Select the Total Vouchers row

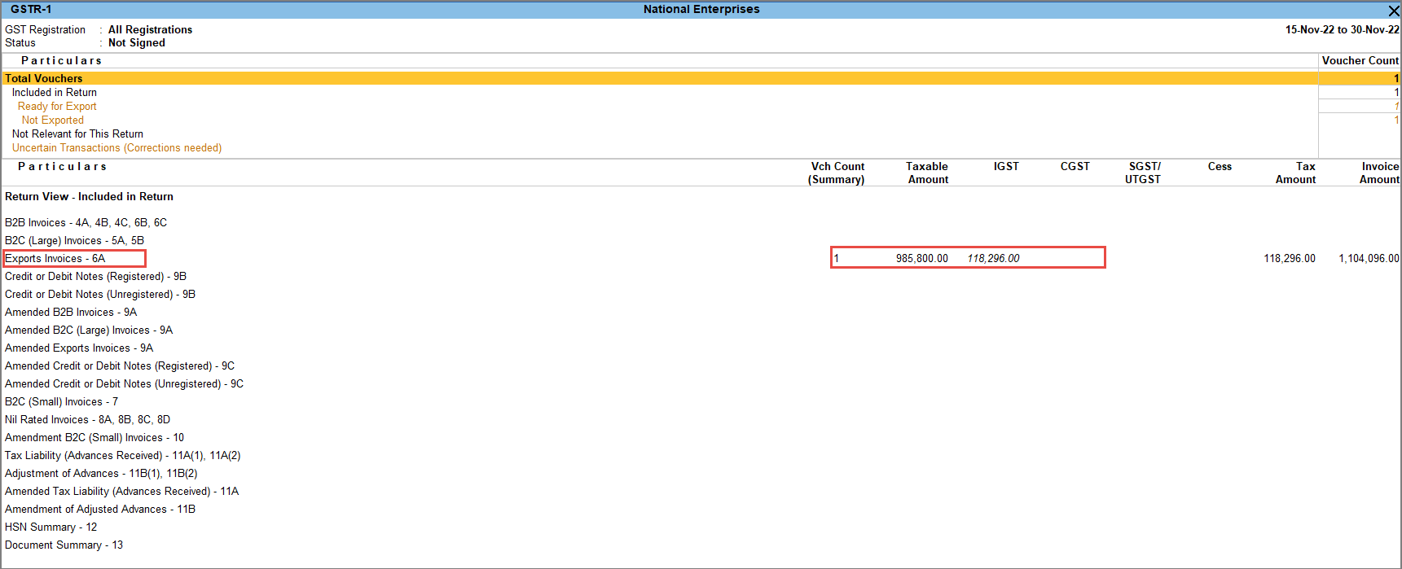(701, 78)
